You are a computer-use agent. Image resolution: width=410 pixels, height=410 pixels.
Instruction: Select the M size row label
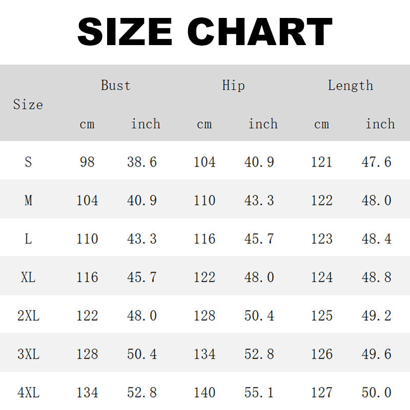[28, 200]
